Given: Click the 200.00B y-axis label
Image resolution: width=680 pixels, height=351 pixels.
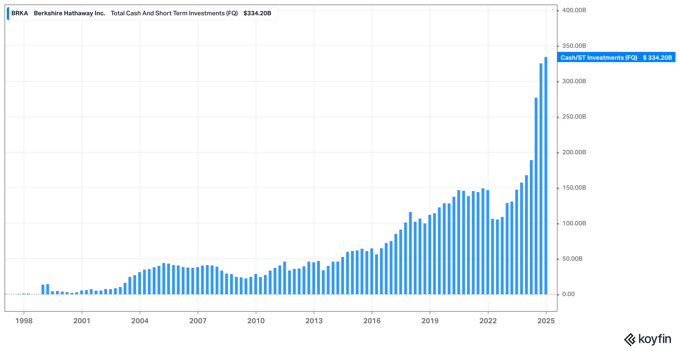Looking at the screenshot, I should tap(574, 152).
